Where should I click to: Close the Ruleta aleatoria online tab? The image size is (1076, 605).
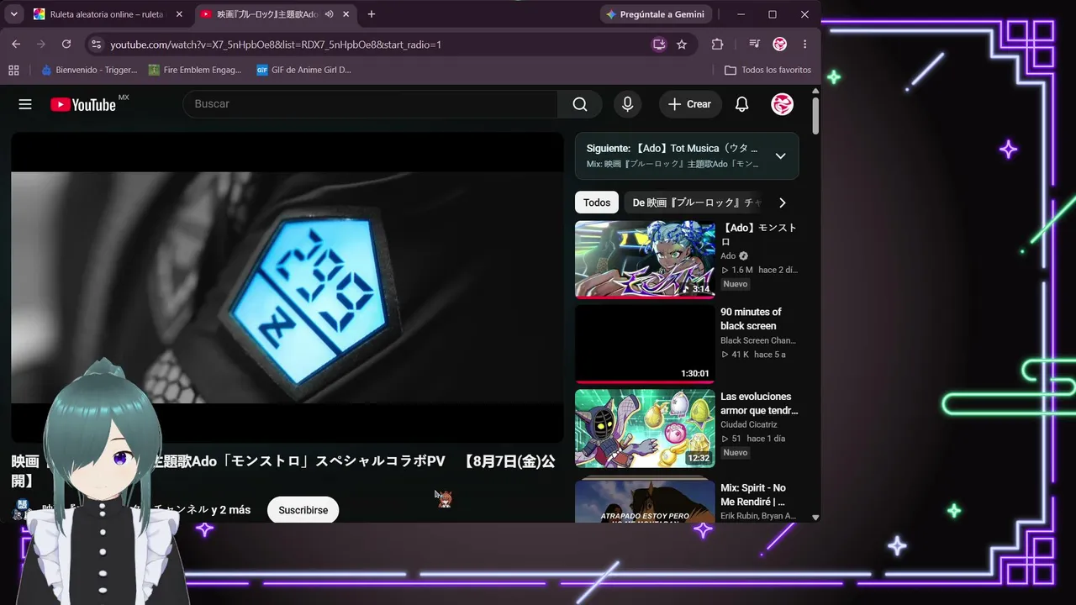coord(179,14)
